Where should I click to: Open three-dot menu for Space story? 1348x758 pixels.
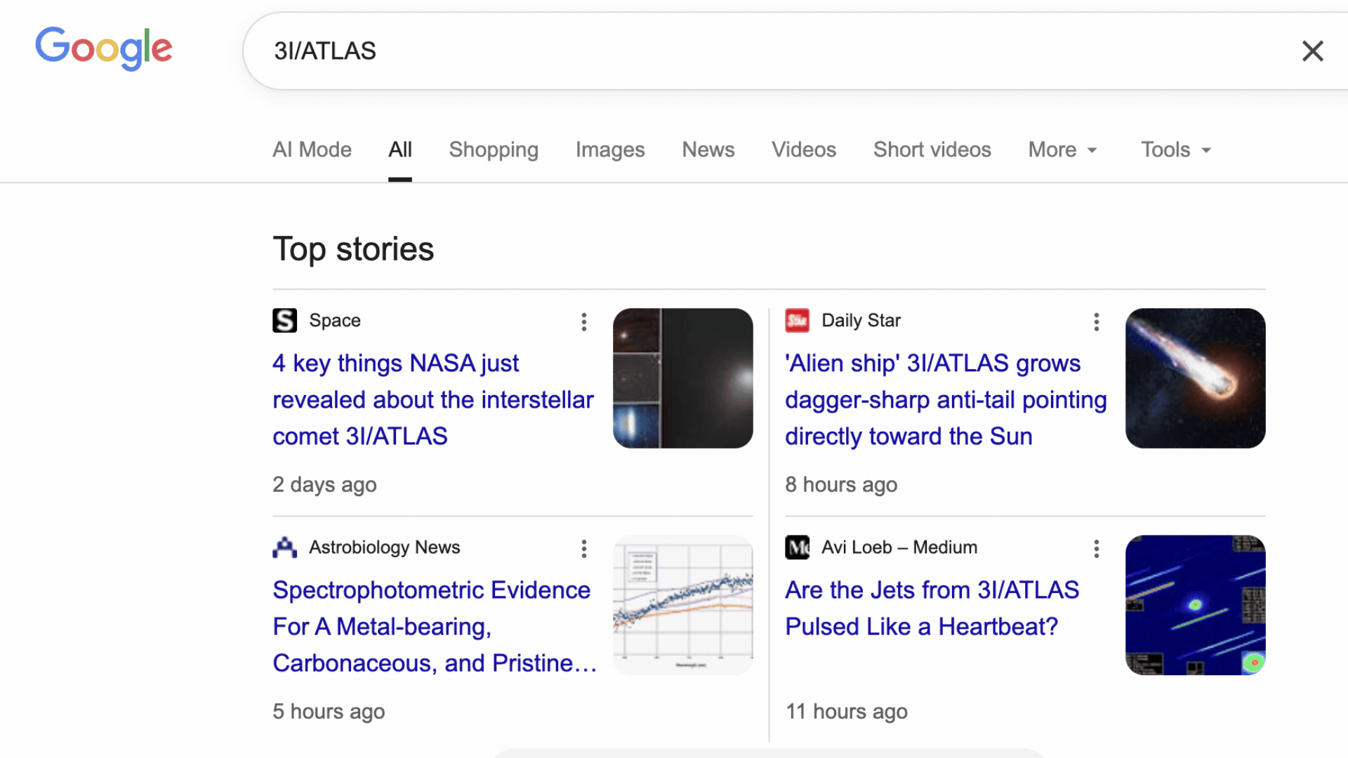pyautogui.click(x=583, y=322)
